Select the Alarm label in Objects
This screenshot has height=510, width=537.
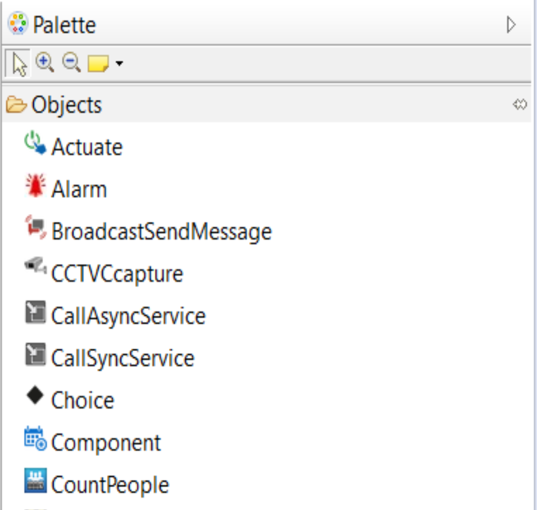(79, 190)
